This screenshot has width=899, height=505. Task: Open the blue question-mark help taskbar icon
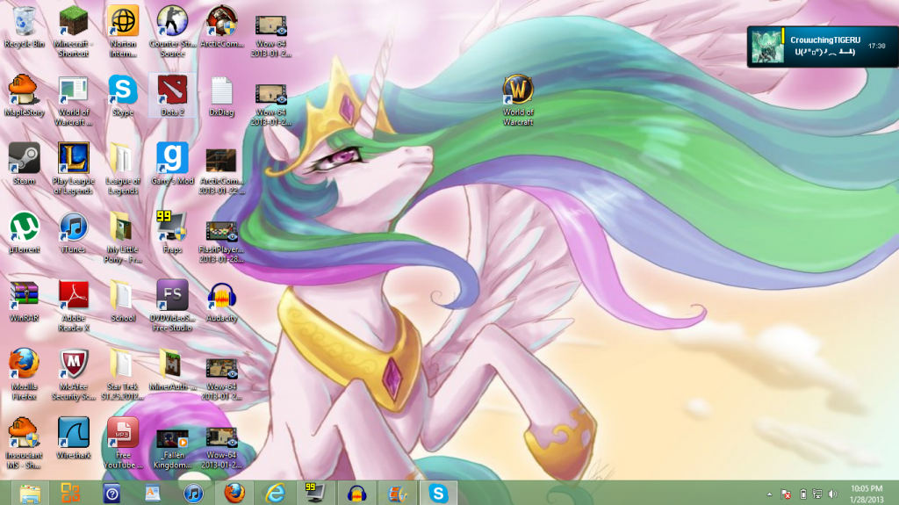tap(111, 494)
